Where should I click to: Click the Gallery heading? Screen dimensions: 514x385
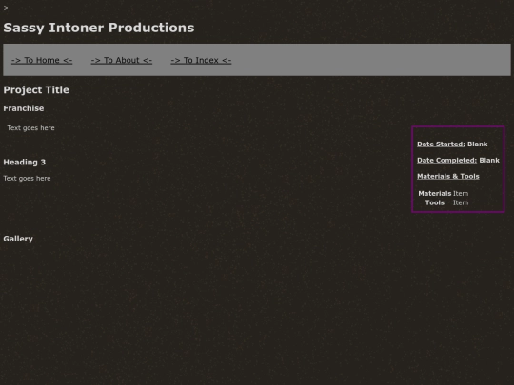pos(18,239)
